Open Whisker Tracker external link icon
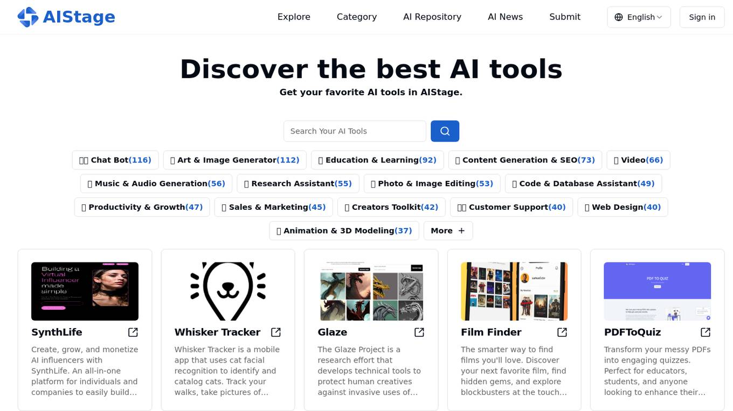 click(x=276, y=332)
